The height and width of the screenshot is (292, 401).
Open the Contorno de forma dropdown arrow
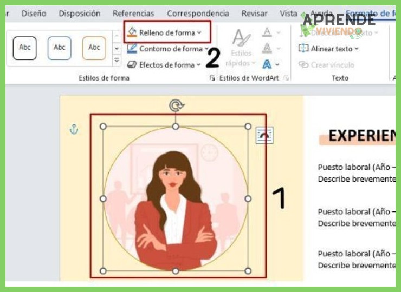pyautogui.click(x=206, y=49)
